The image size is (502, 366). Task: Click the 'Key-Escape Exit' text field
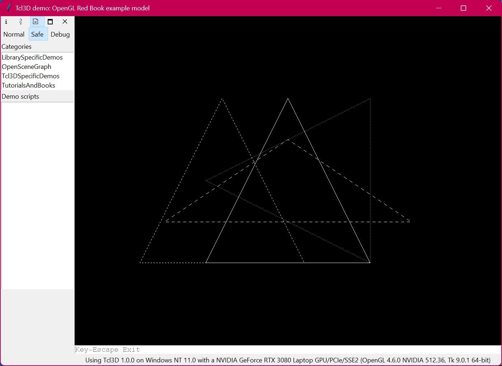288,349
